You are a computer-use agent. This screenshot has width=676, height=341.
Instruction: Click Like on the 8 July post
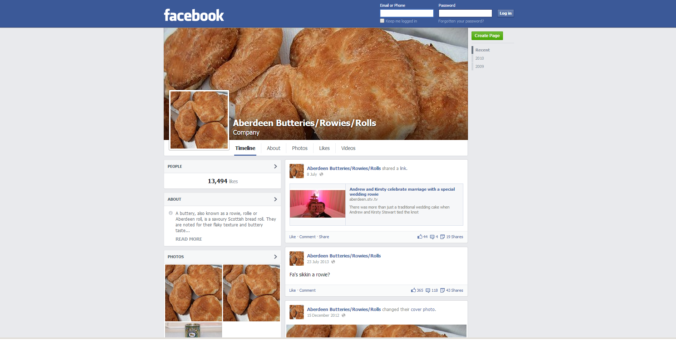292,237
